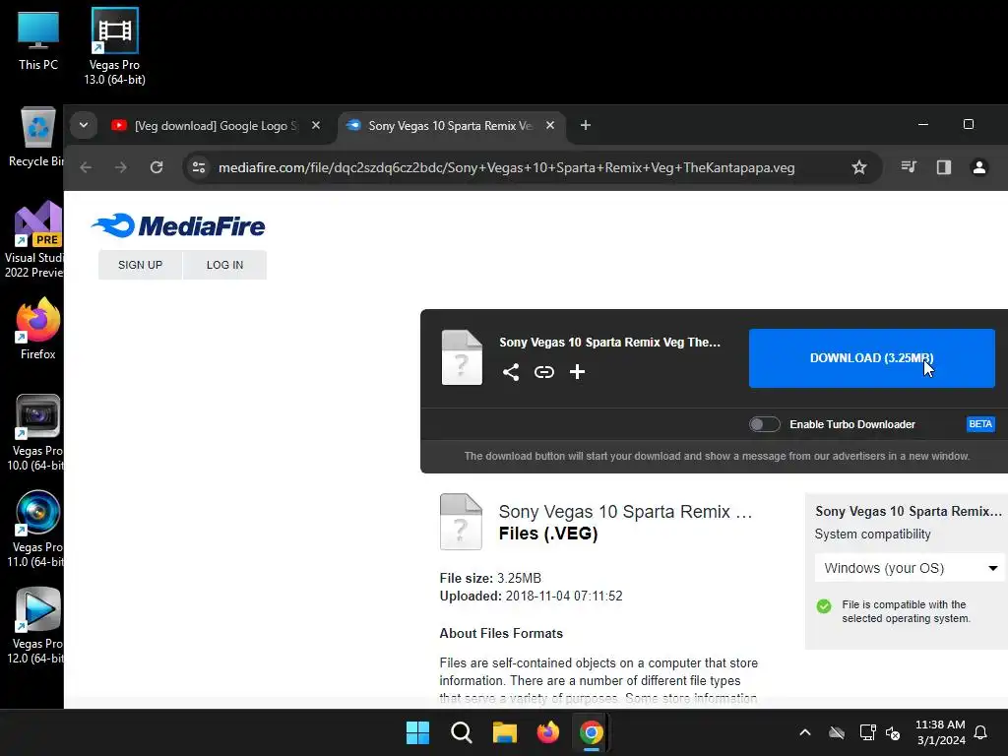Click 'System compatibility' label
The height and width of the screenshot is (756, 1008).
pos(872,535)
